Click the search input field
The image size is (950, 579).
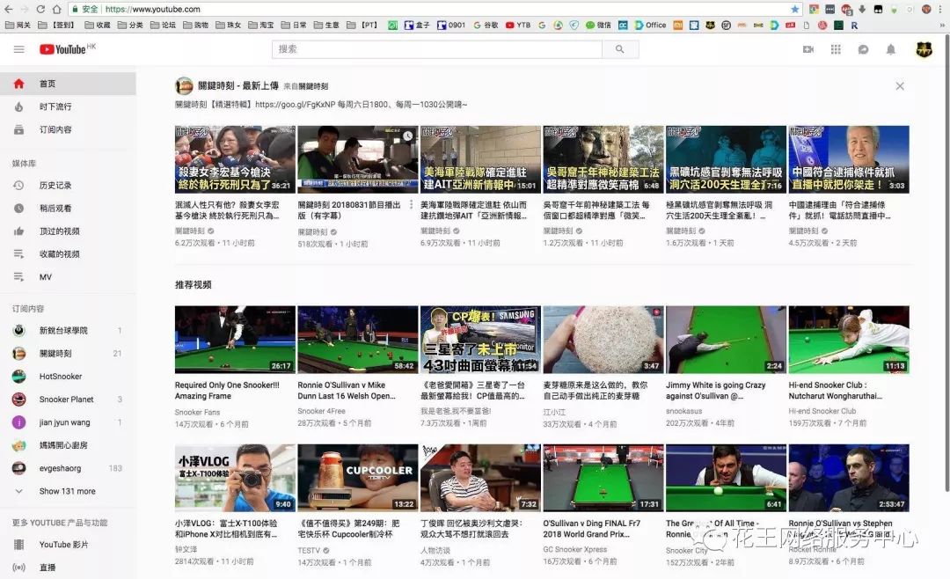437,49
